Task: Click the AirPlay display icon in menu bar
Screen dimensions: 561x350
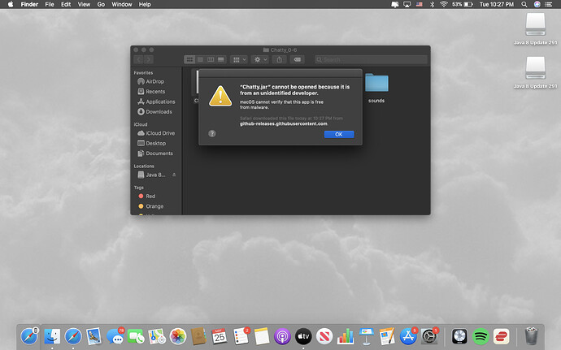Action: (x=407, y=4)
